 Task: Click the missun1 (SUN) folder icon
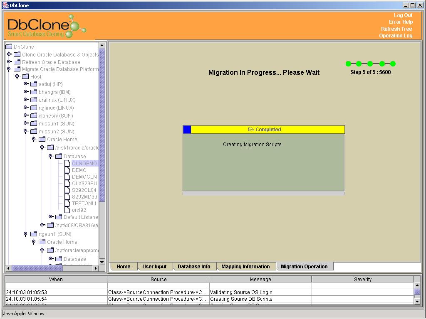(34, 123)
